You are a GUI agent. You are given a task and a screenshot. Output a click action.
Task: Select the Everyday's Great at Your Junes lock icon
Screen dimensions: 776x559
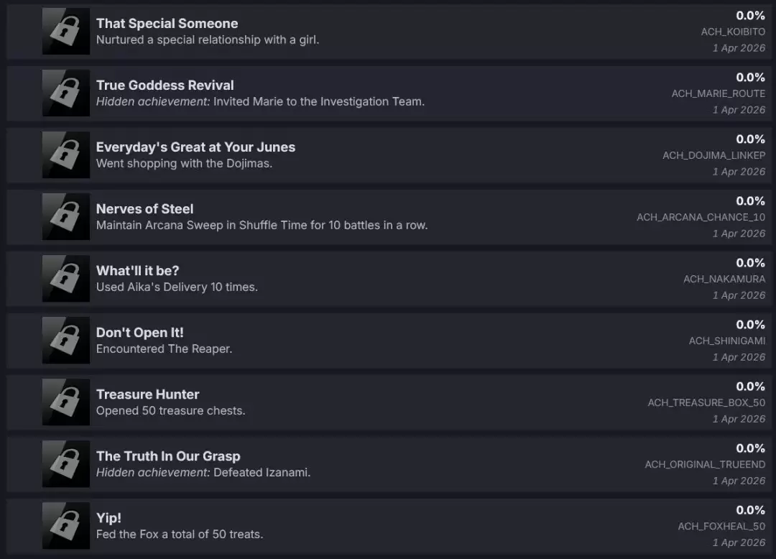click(x=66, y=155)
